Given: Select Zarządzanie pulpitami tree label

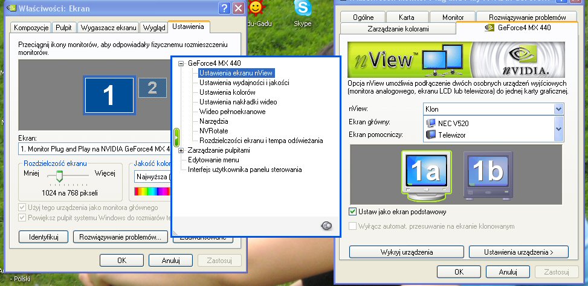Looking at the screenshot, I should (219, 150).
